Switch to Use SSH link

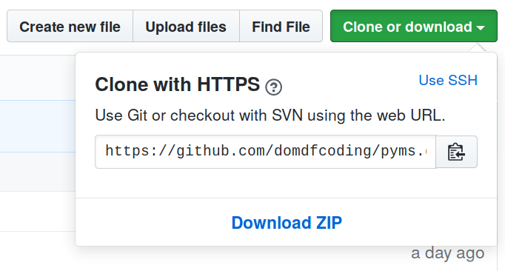[x=448, y=80]
